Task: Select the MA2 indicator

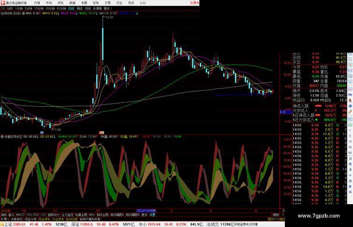Action: [92, 215]
